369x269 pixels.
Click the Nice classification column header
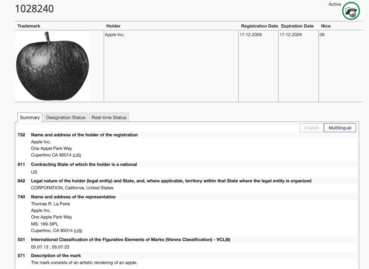click(325, 26)
